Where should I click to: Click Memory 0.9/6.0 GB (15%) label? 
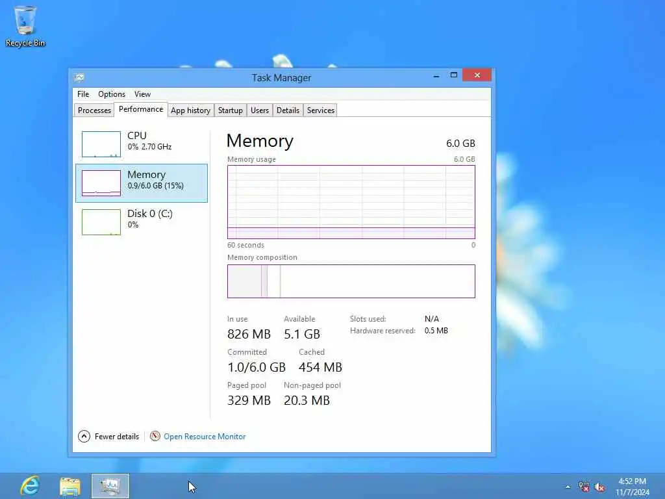[155, 180]
